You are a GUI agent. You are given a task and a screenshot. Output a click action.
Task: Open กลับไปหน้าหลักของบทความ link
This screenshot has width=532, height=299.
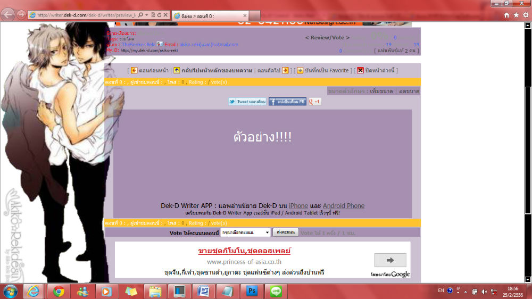[217, 71]
